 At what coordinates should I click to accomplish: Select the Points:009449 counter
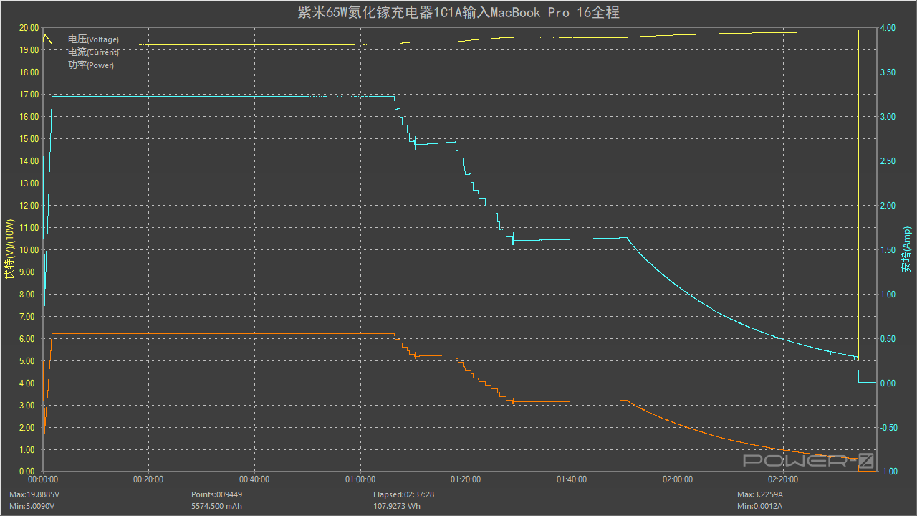(216, 495)
